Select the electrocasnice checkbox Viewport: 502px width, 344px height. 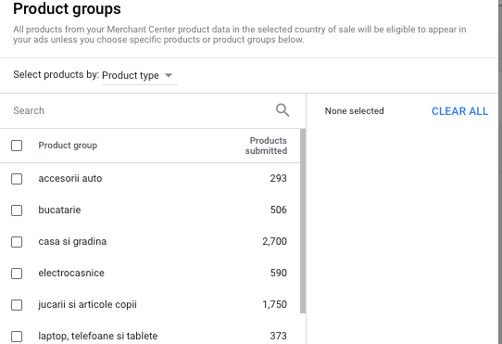(17, 274)
